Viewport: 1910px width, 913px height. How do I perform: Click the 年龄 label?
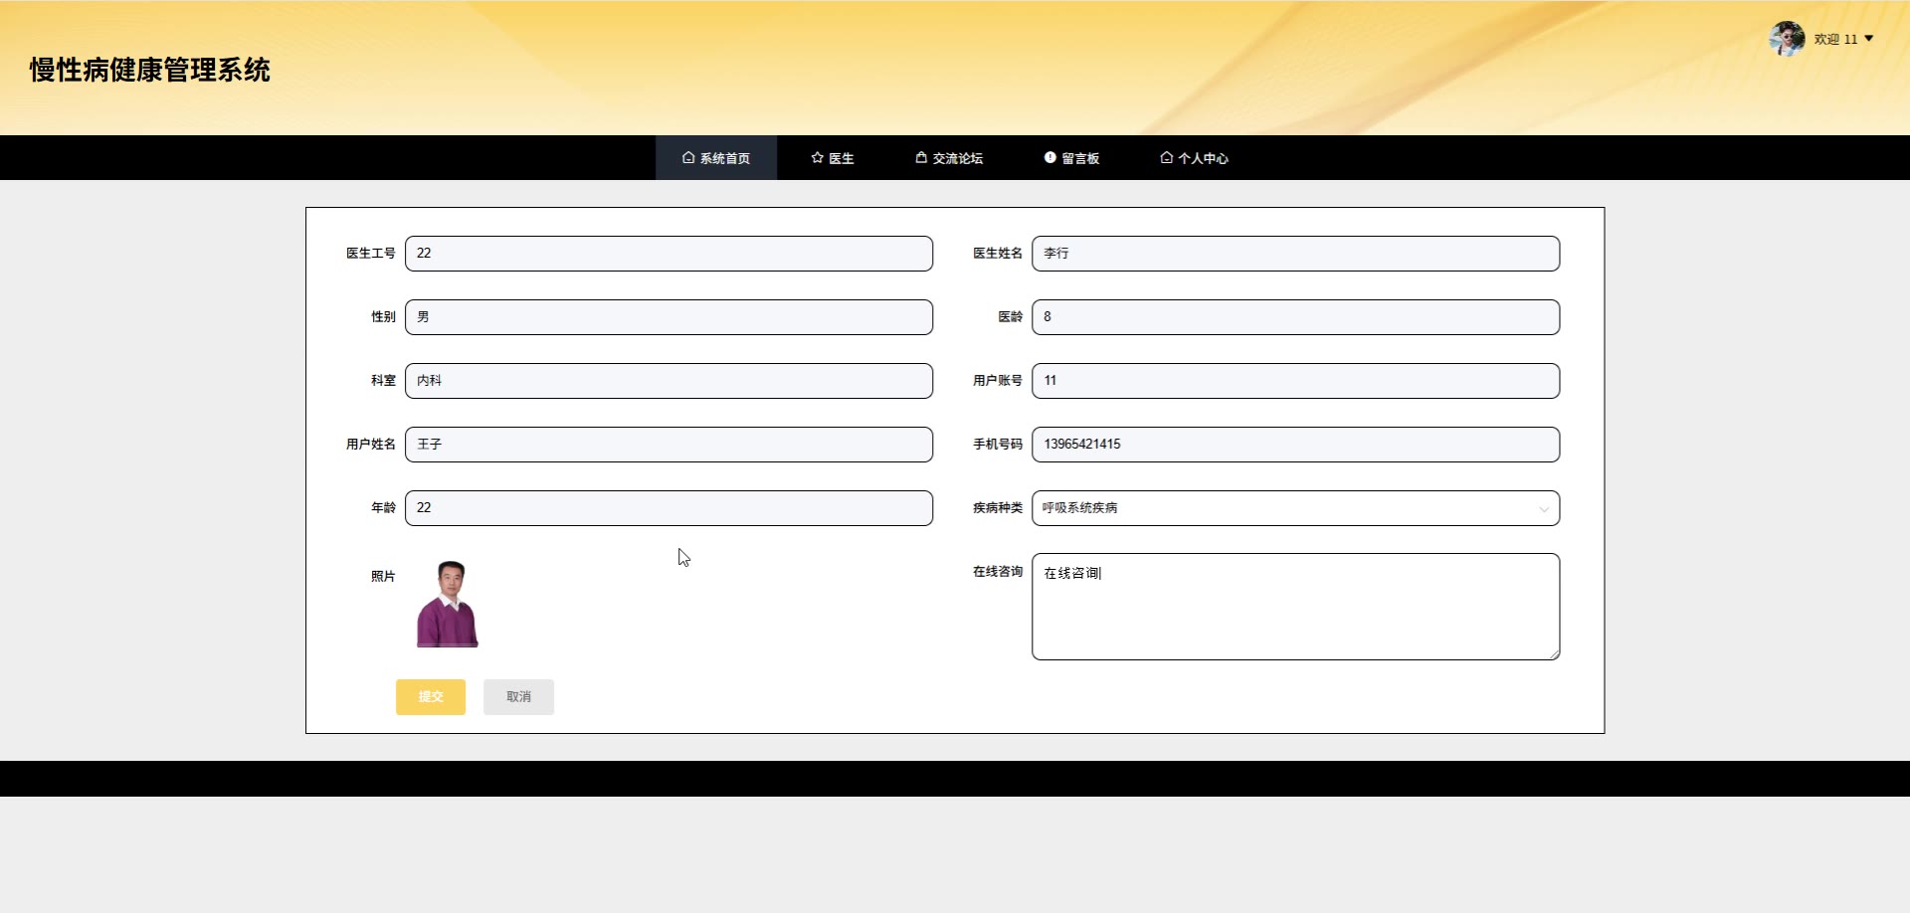click(383, 508)
